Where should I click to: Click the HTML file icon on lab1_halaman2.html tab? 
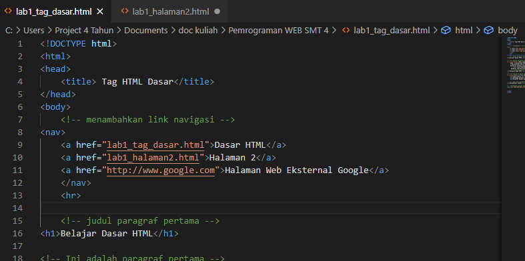[125, 11]
